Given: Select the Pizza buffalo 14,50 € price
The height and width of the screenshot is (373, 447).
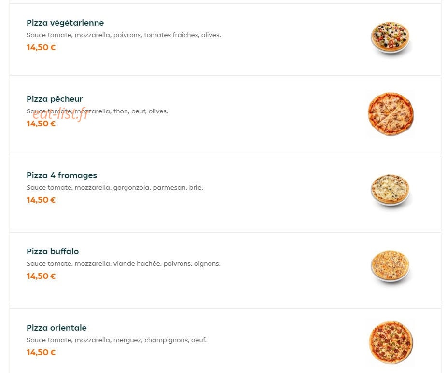Looking at the screenshot, I should click(41, 276).
